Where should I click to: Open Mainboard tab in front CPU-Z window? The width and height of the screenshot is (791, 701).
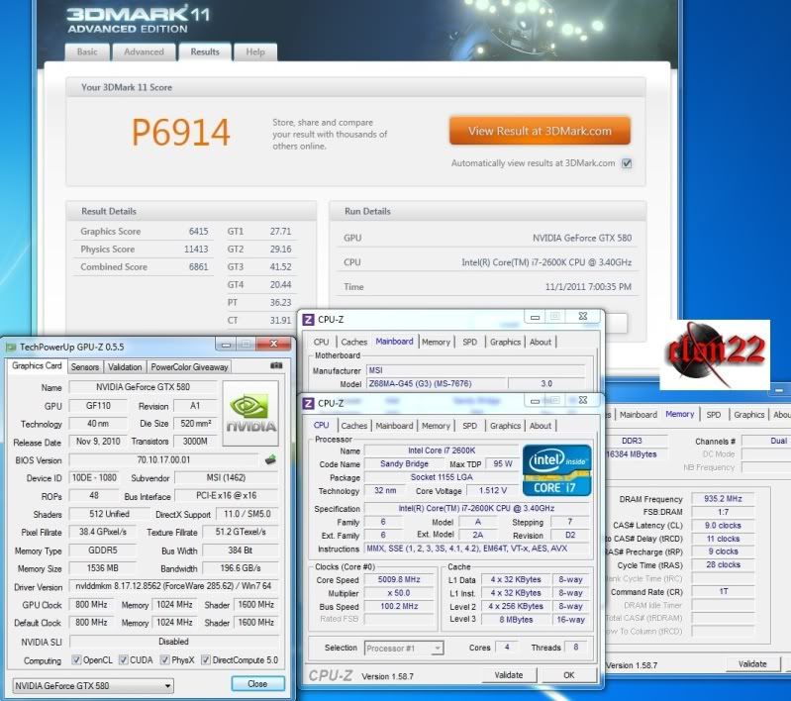(394, 426)
